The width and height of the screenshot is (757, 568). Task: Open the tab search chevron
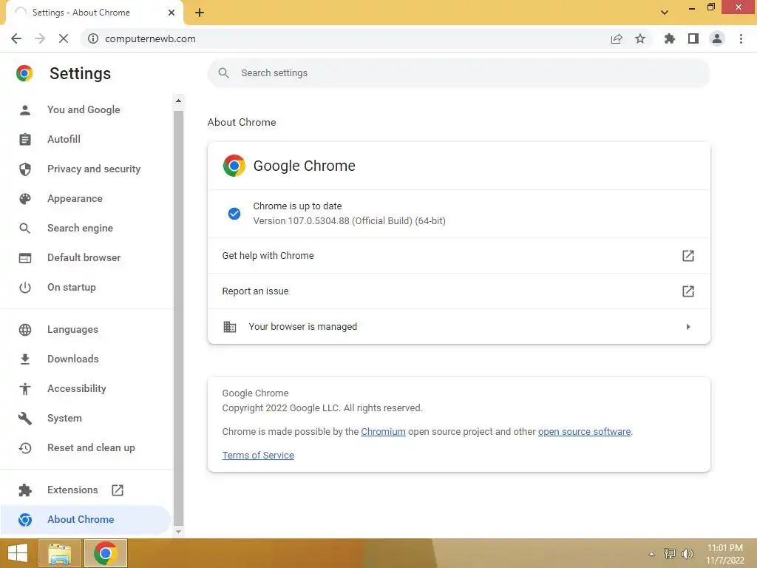(665, 13)
